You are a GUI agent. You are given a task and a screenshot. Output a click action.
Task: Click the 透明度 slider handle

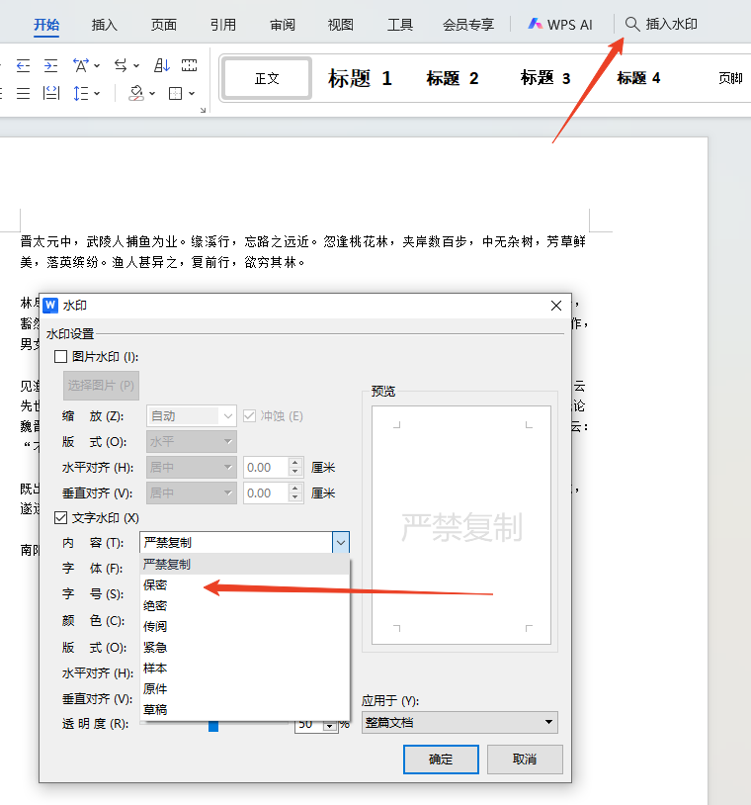click(x=213, y=726)
